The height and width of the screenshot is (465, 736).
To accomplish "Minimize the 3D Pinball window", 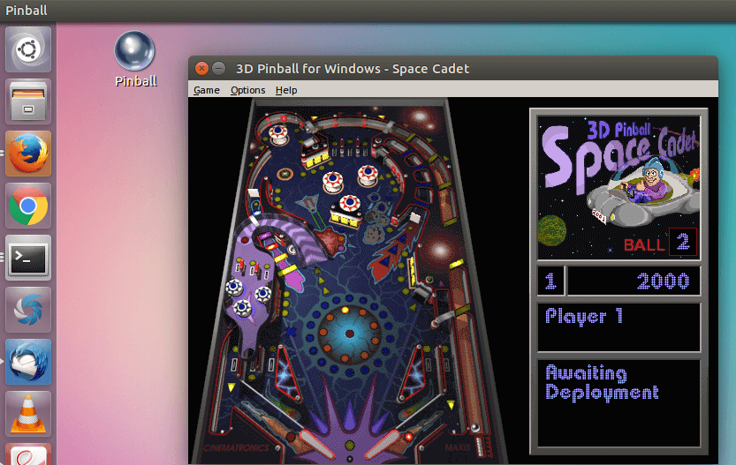I will tap(218, 69).
